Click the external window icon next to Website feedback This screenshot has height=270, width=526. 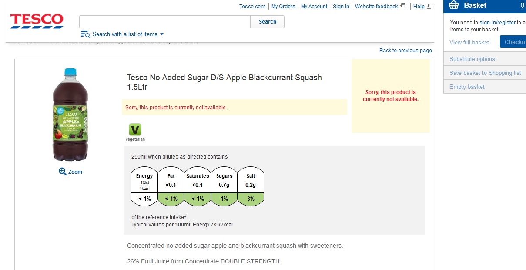click(402, 6)
